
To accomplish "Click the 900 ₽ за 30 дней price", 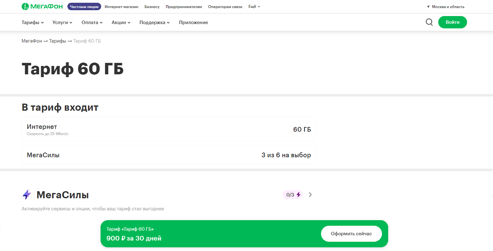I will [134, 238].
